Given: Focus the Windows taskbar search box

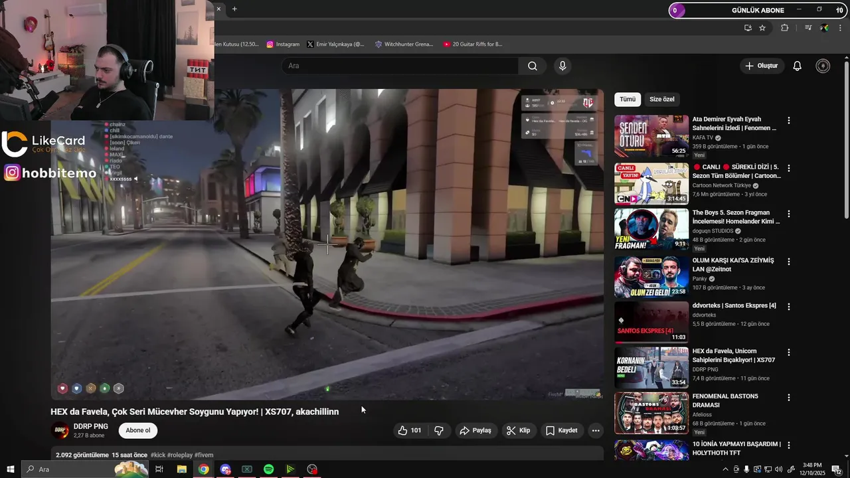Looking at the screenshot, I should pos(85,469).
